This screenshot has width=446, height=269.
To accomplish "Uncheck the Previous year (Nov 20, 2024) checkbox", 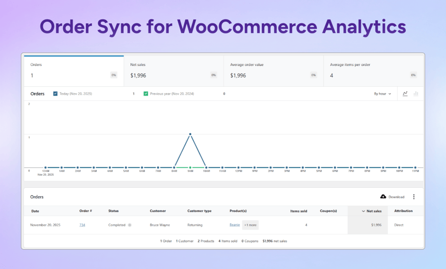I will [x=146, y=94].
